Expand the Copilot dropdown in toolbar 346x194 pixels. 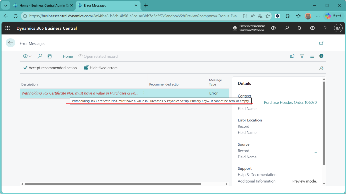27,56
